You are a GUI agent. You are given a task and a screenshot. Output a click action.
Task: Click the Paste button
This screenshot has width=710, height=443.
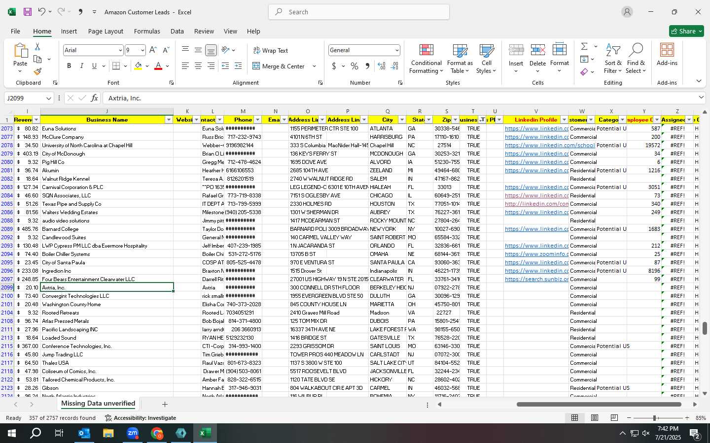[20, 58]
